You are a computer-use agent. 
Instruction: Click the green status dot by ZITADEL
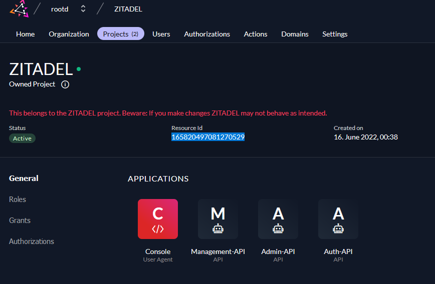pos(79,69)
